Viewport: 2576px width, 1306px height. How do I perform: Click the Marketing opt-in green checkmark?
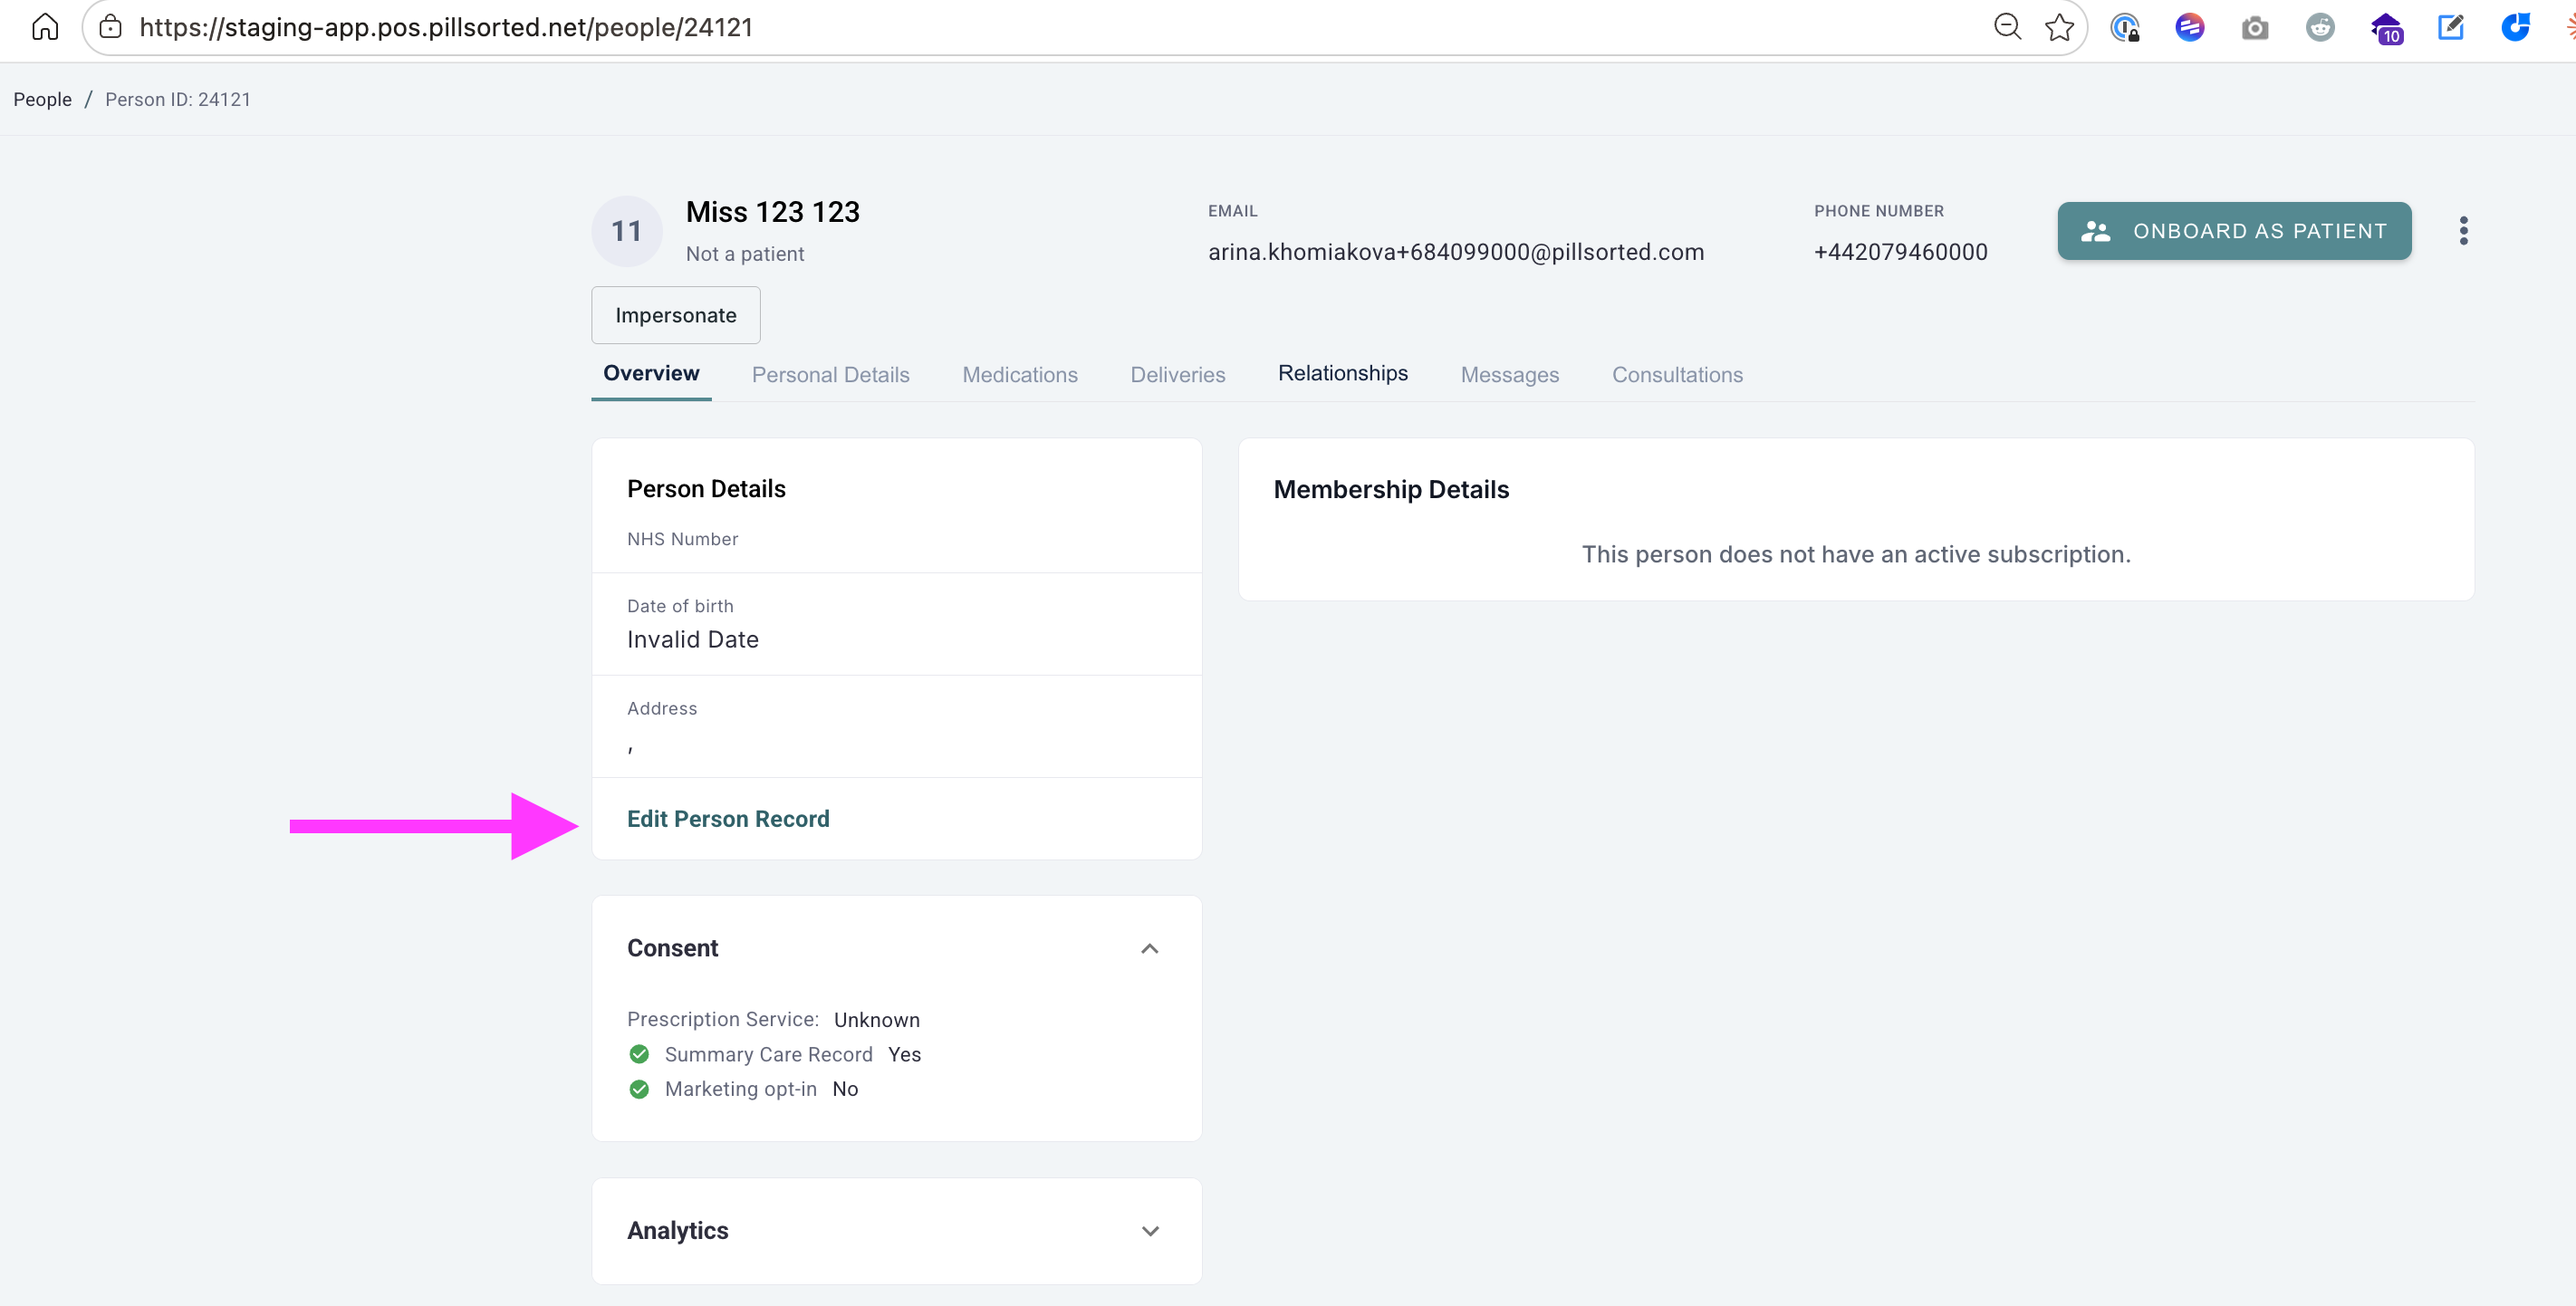click(x=639, y=1089)
